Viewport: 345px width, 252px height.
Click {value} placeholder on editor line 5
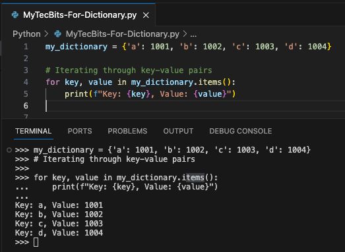pos(210,94)
